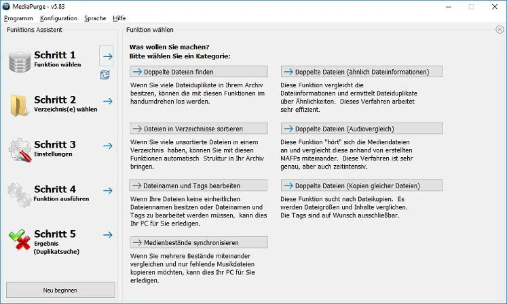Open Schritt 5 with its arrow
Image resolution: width=507 pixels, height=304 pixels.
[106, 235]
